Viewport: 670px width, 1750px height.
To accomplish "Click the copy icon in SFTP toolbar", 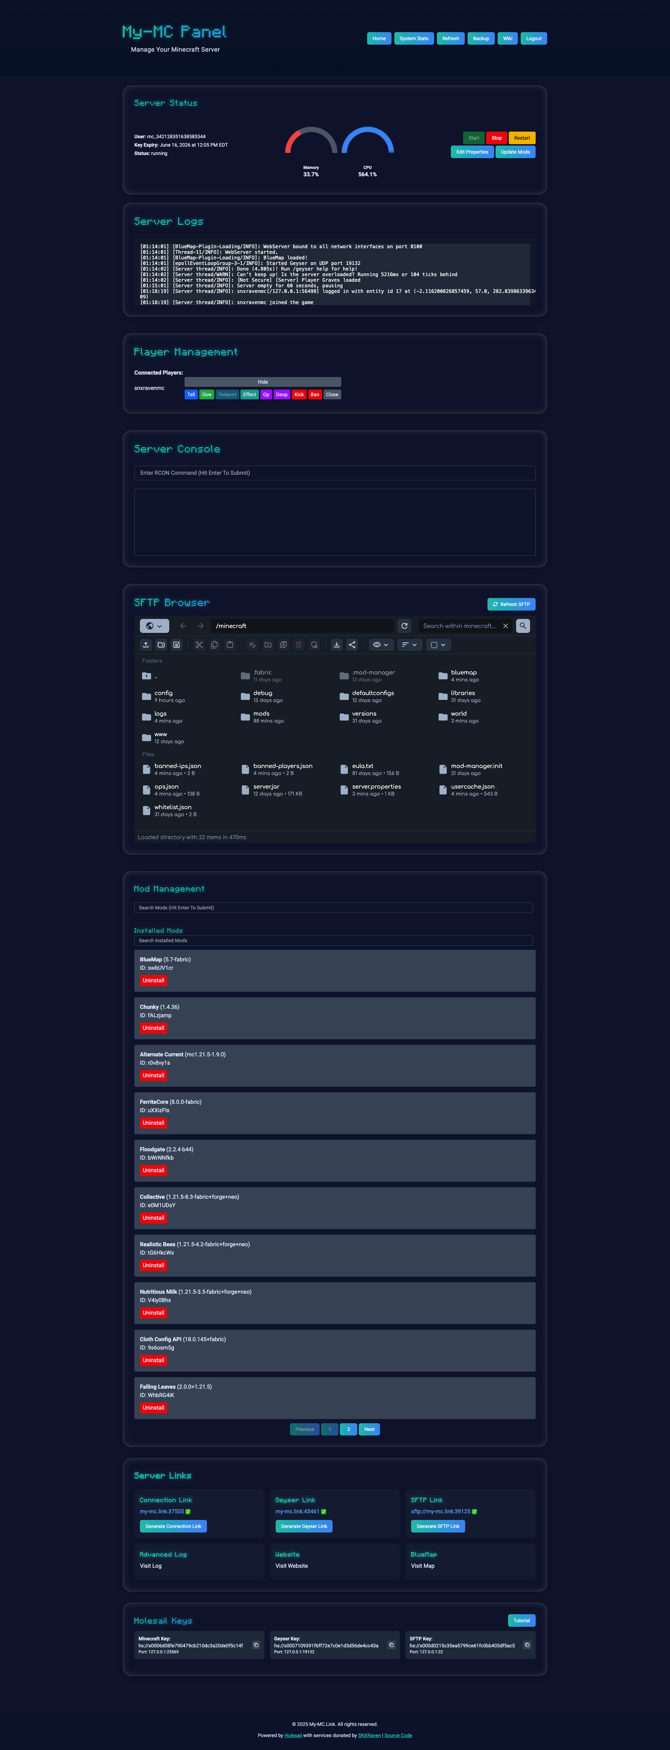I will 215,645.
